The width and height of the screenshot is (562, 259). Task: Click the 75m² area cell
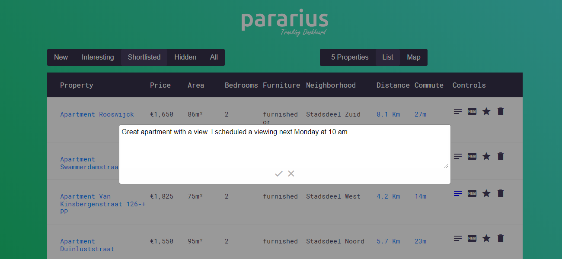pyautogui.click(x=195, y=196)
